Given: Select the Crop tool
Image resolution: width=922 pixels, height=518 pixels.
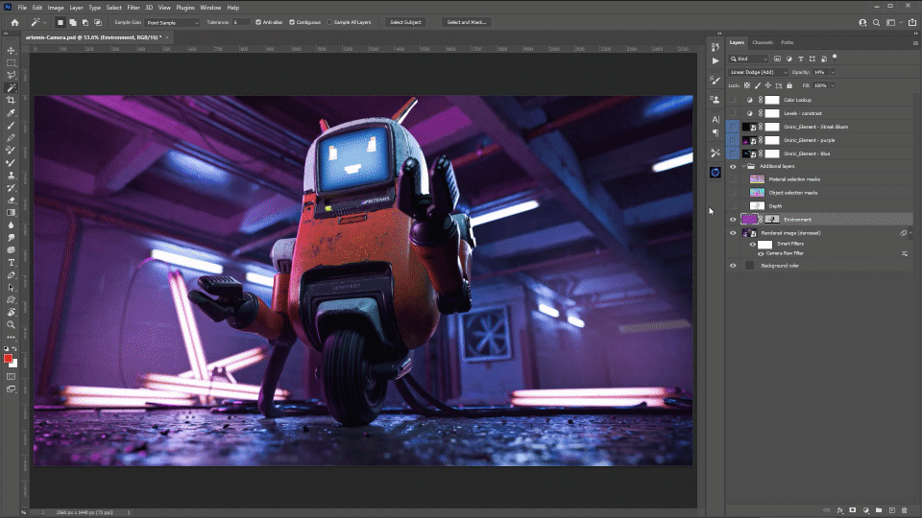Looking at the screenshot, I should [x=11, y=100].
